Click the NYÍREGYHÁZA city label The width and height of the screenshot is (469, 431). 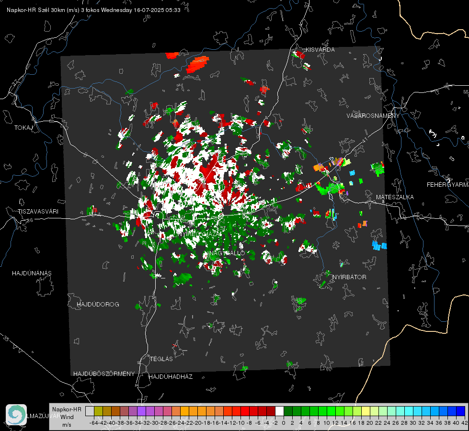tap(199, 234)
